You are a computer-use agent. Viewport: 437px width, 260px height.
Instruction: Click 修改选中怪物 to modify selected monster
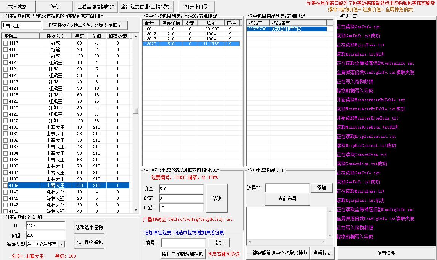tap(89, 228)
